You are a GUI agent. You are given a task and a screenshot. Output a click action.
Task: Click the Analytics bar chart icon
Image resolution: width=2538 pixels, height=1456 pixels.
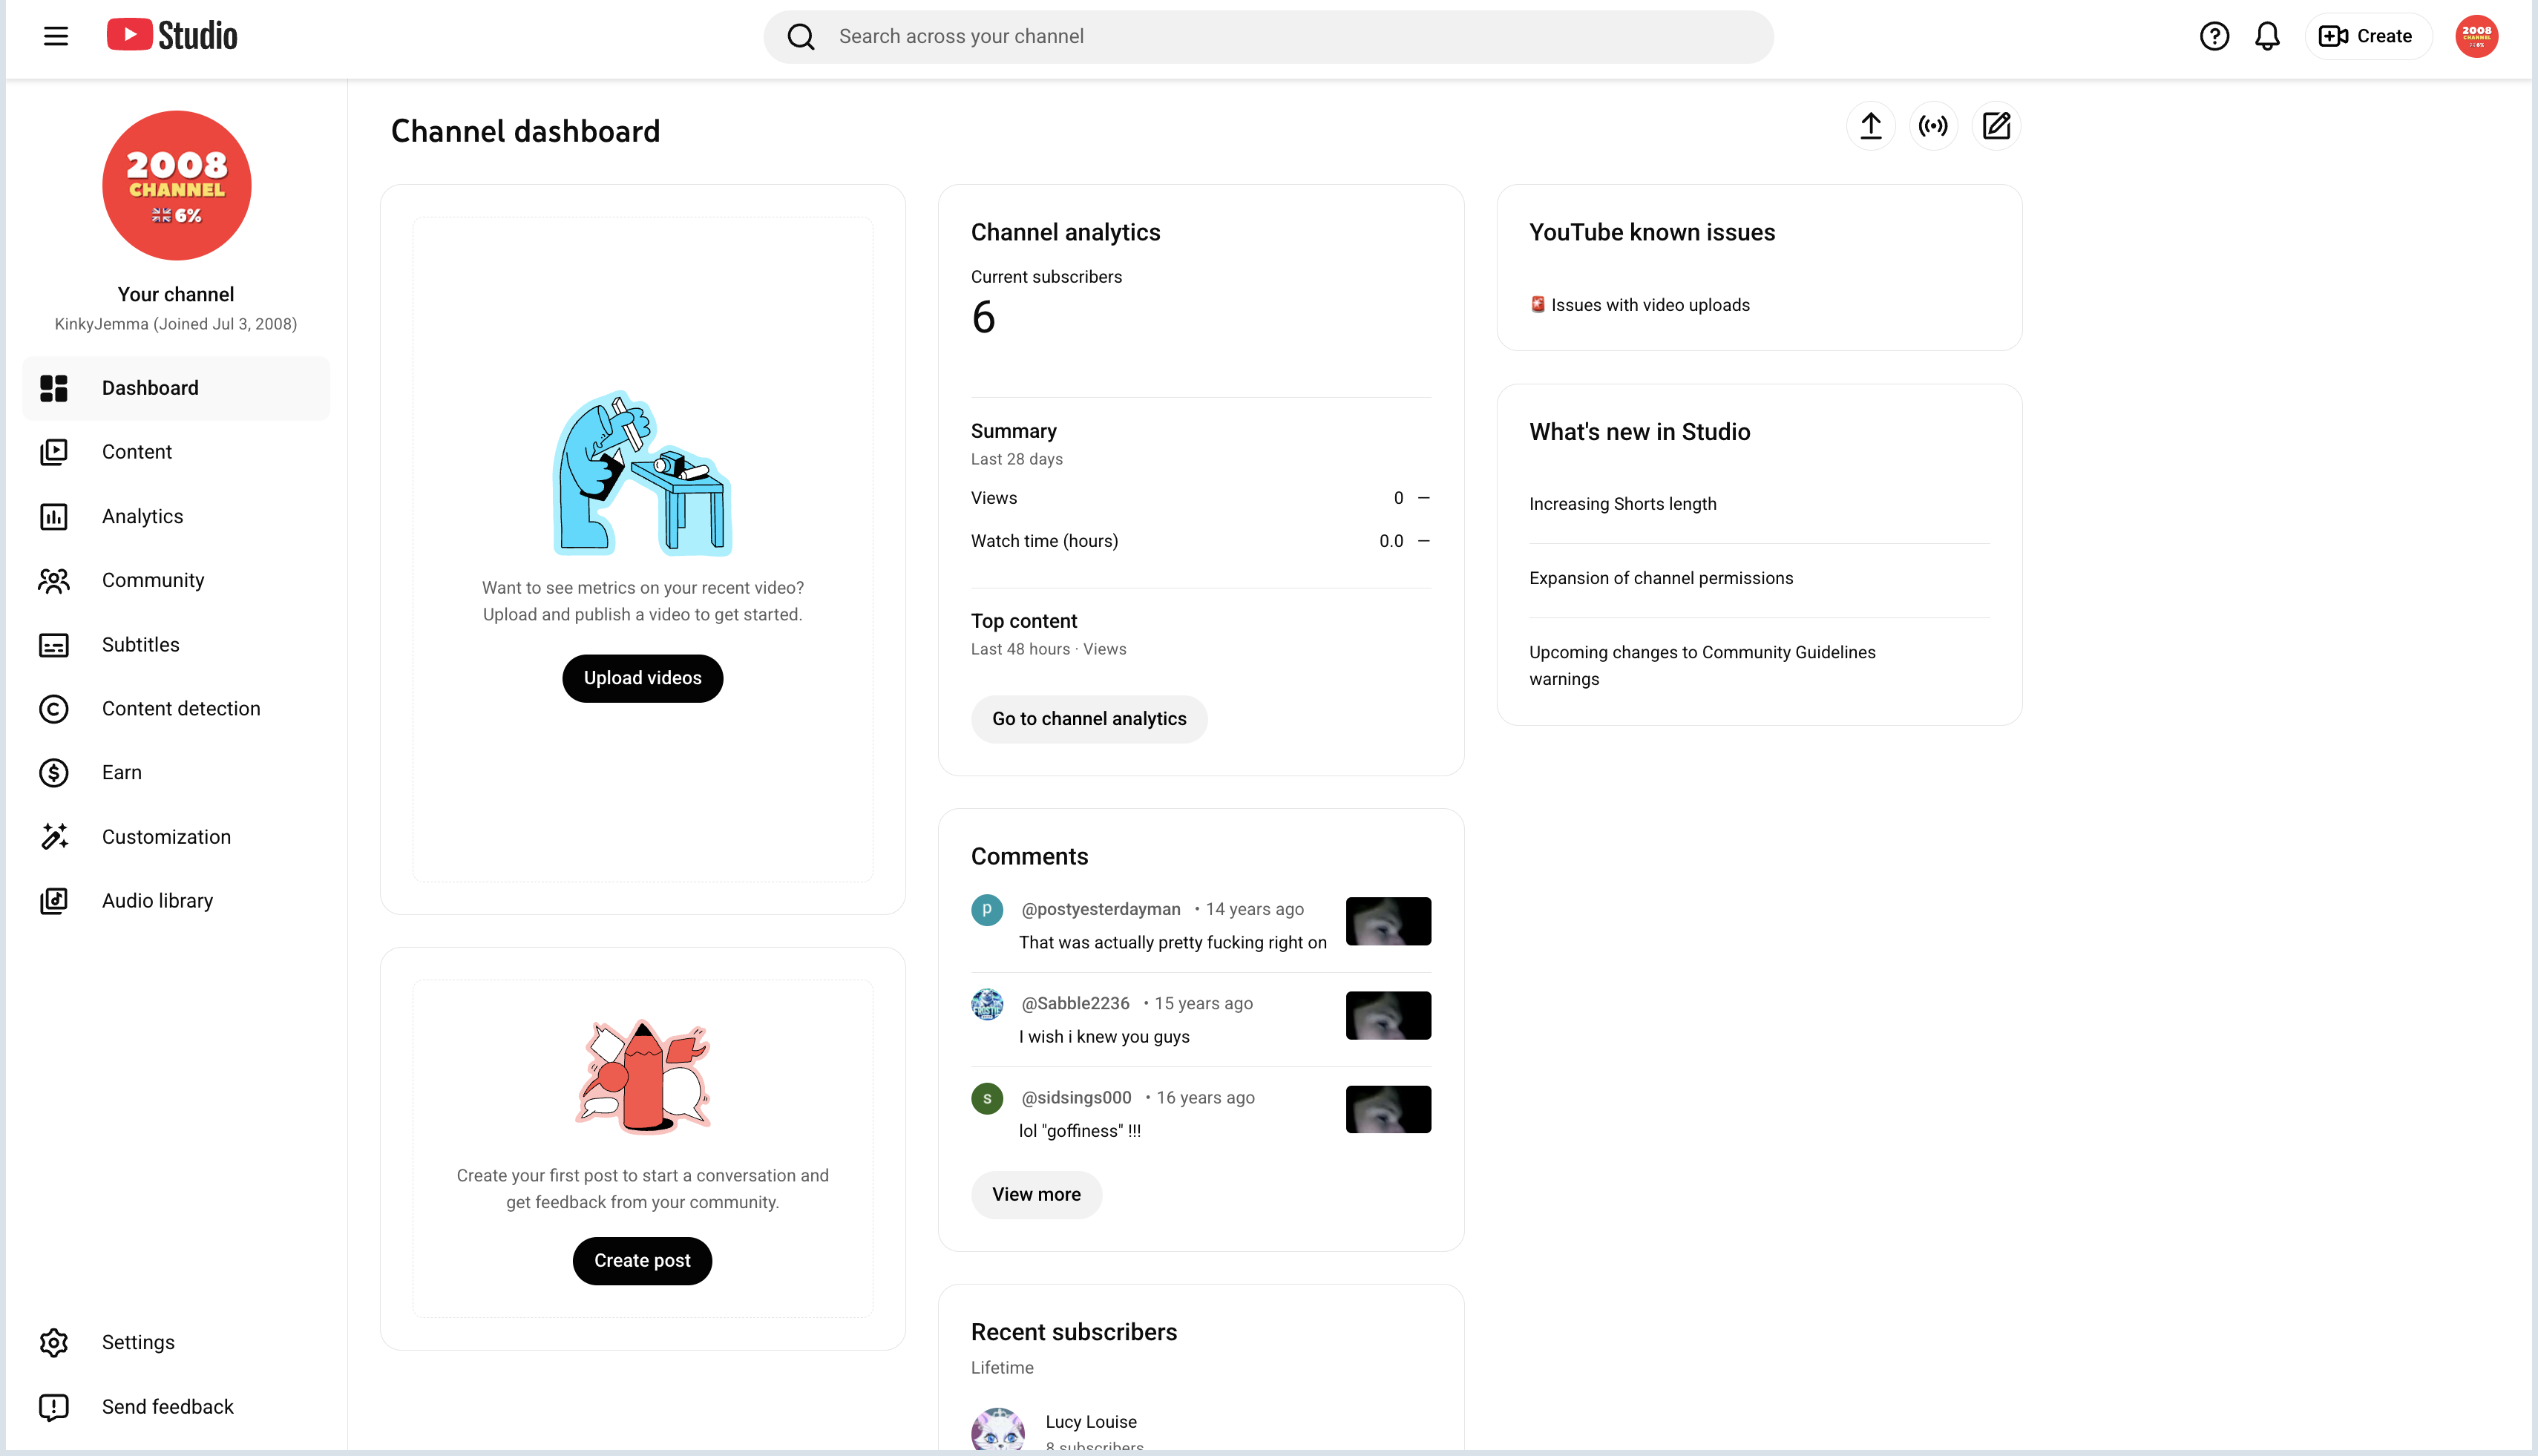54,516
